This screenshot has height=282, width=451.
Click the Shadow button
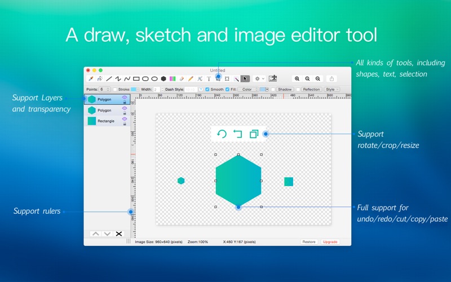(285, 90)
